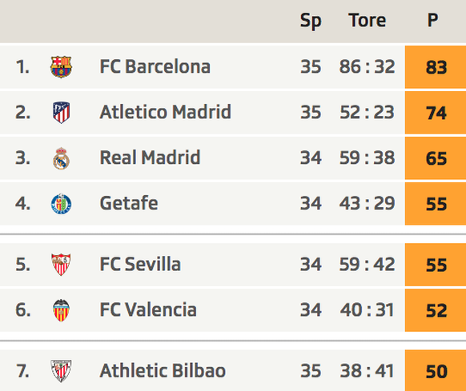
Task: Click the Real Madrid club crest
Action: [61, 158]
